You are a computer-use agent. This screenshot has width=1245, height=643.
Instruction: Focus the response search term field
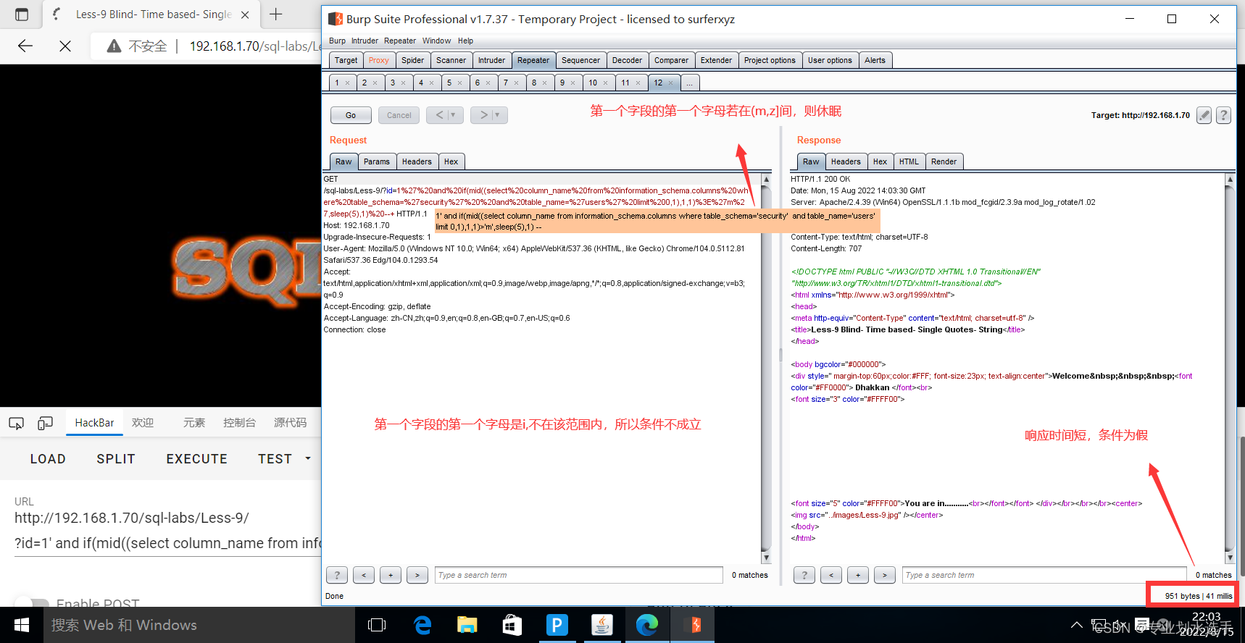1044,575
